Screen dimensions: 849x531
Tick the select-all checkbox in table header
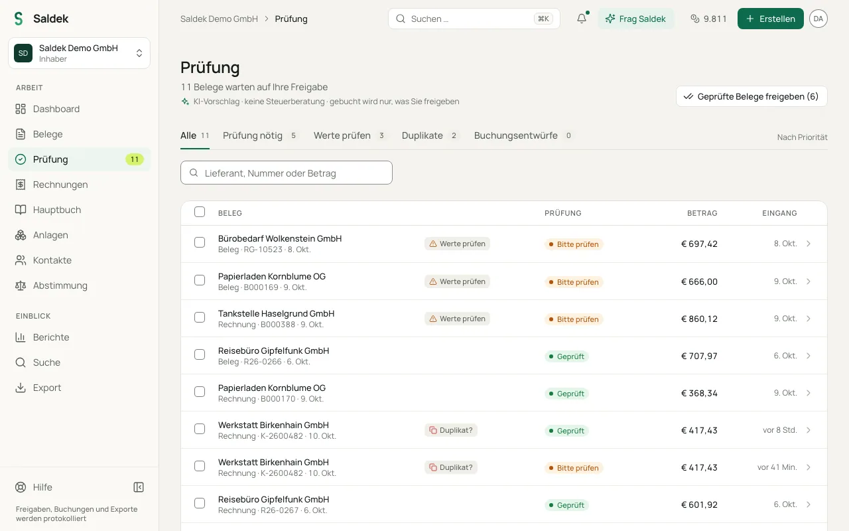click(x=200, y=212)
